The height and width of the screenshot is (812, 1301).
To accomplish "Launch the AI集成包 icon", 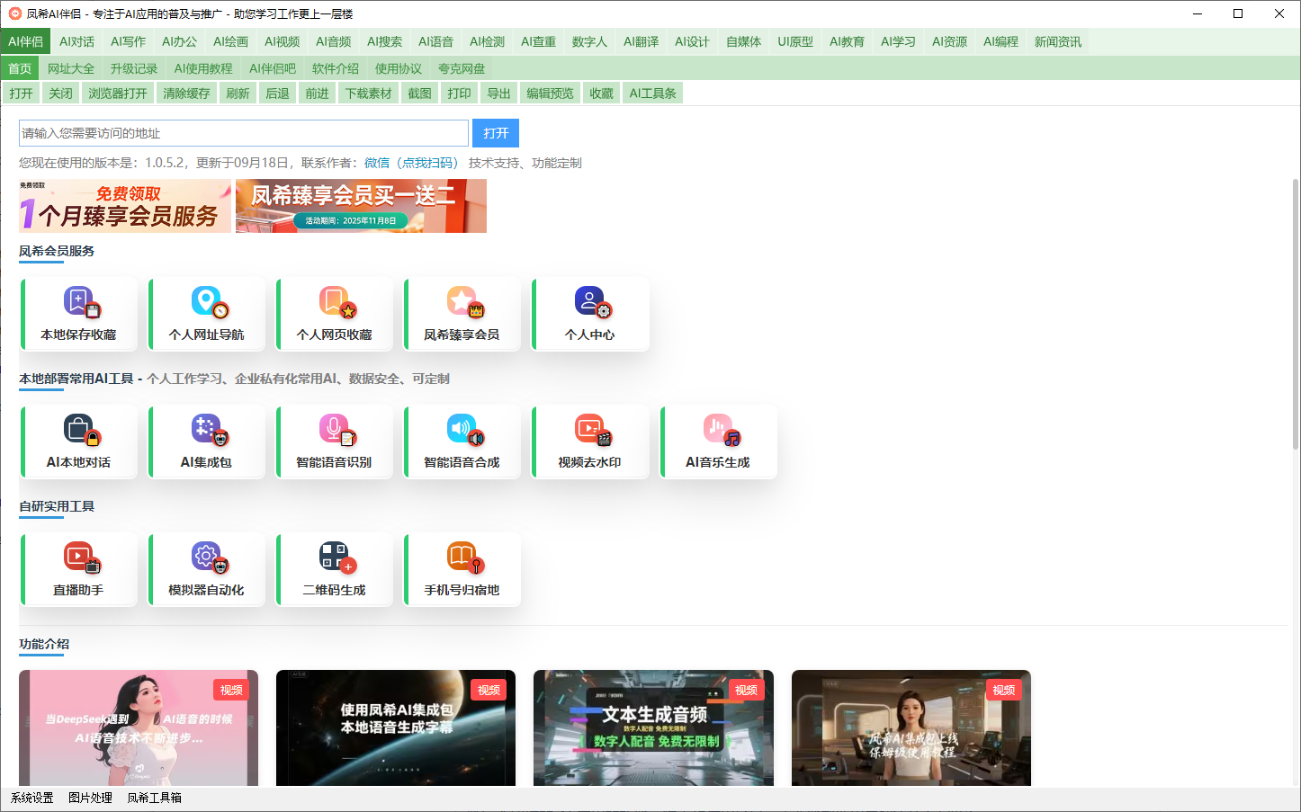I will pyautogui.click(x=208, y=430).
